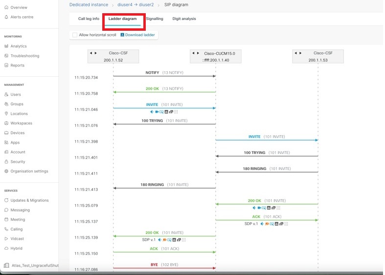385x275 pixels.
Task: Open Organisation settings
Action: coord(29,171)
